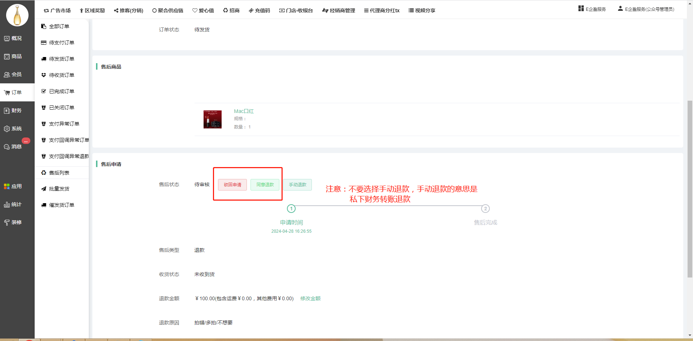
Task: Open the 消息 messages section
Action: pyautogui.click(x=13, y=147)
